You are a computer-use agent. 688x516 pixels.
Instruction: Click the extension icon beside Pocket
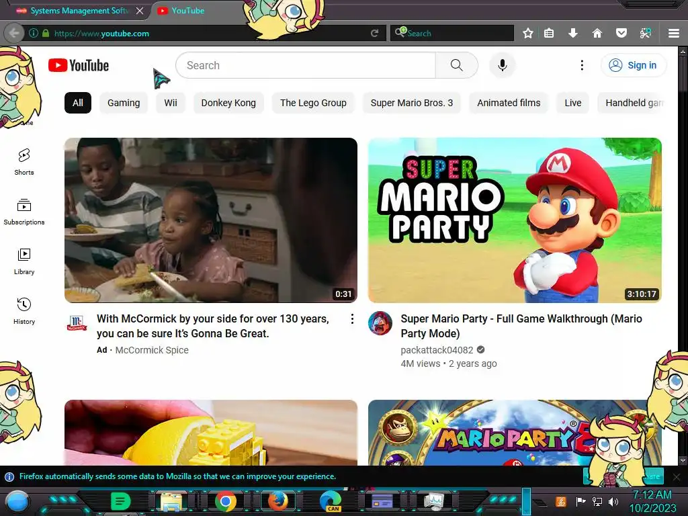646,33
